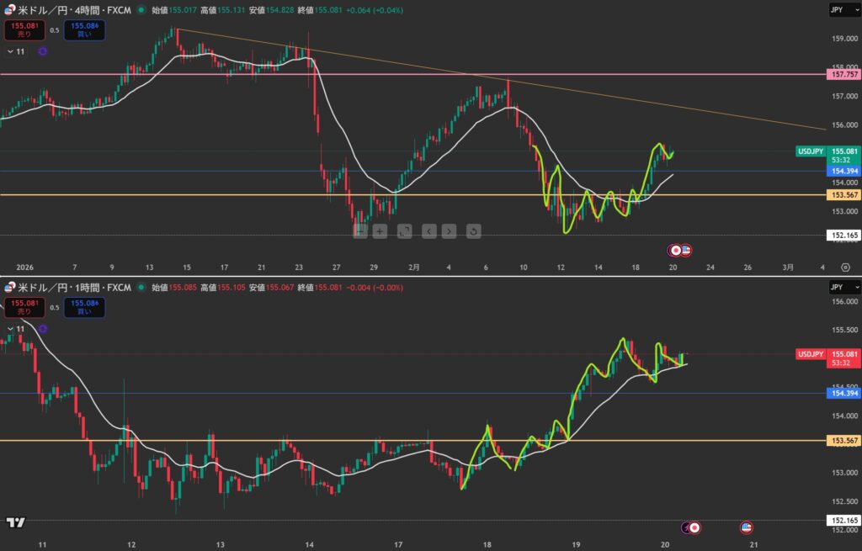Collapse the 11 indicators legend in the top chart
The image size is (862, 551).
10,51
